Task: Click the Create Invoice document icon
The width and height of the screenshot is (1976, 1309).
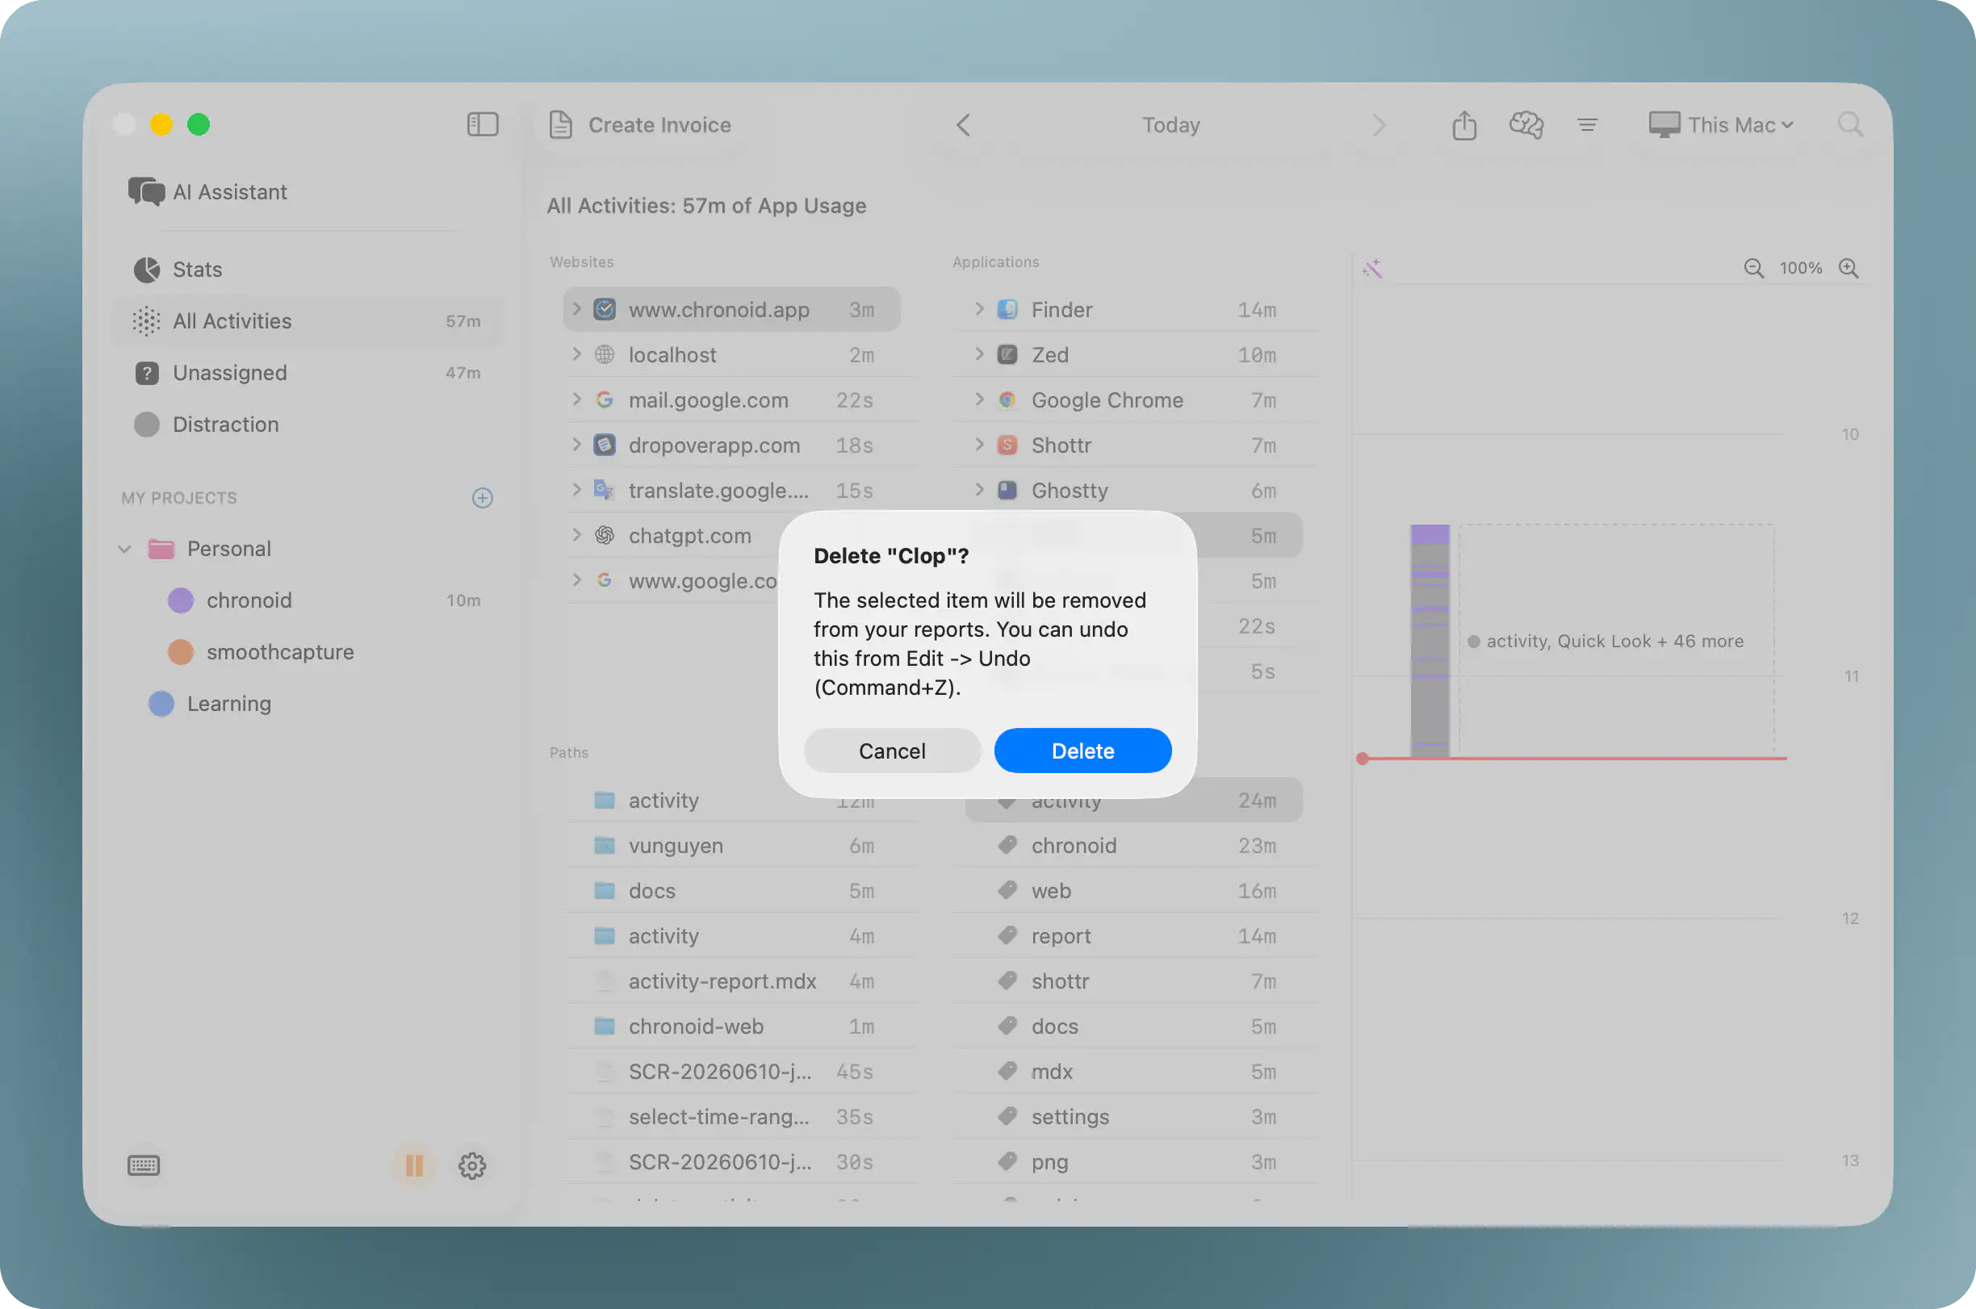Action: pos(561,124)
